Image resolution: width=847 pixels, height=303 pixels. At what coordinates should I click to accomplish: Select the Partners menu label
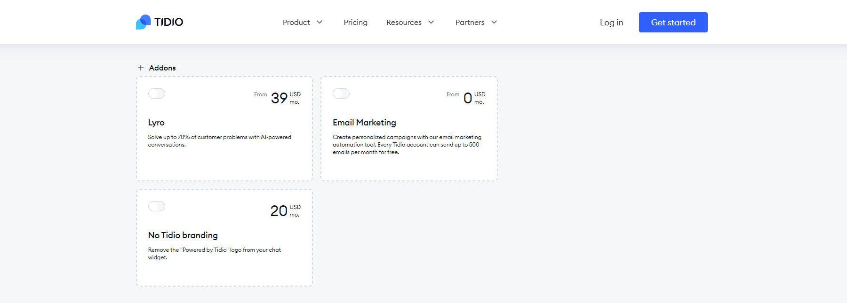point(470,22)
